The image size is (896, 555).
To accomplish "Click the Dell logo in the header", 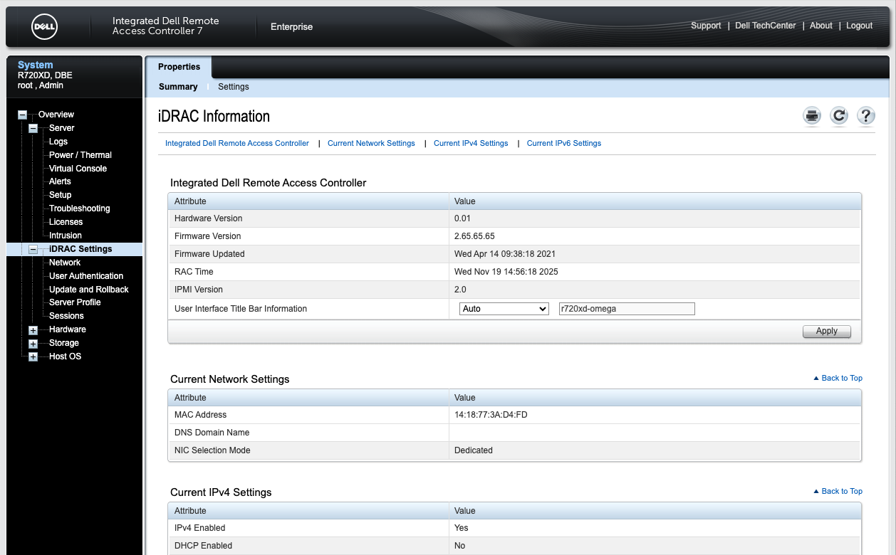I will [x=45, y=26].
